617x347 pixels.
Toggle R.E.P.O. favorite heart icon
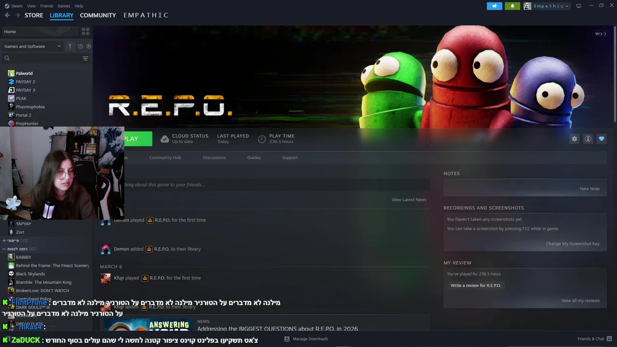coord(602,139)
